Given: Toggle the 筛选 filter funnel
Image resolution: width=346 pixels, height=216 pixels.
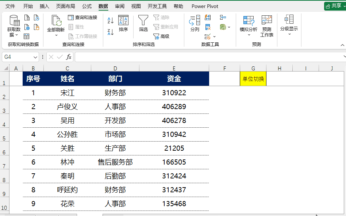Looking at the screenshot, I should point(143,23).
